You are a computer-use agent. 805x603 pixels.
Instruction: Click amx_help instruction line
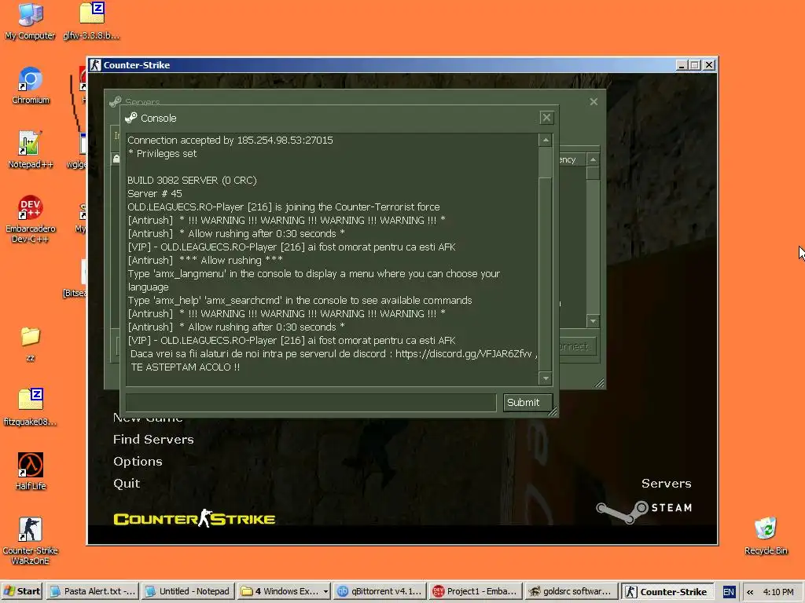(x=300, y=301)
